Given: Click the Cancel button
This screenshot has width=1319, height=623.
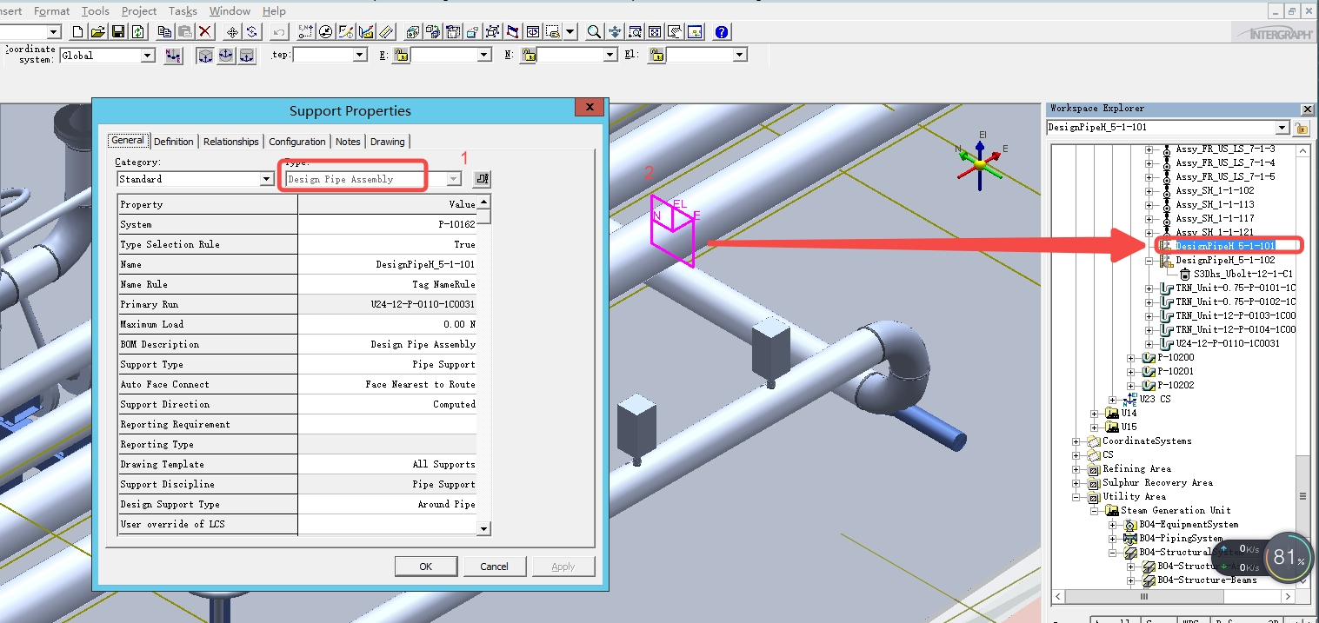Looking at the screenshot, I should click(x=494, y=567).
